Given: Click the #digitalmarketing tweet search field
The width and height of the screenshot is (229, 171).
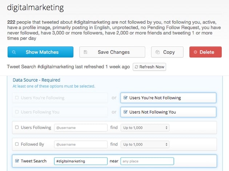Looking at the screenshot, I should pos(81,161).
